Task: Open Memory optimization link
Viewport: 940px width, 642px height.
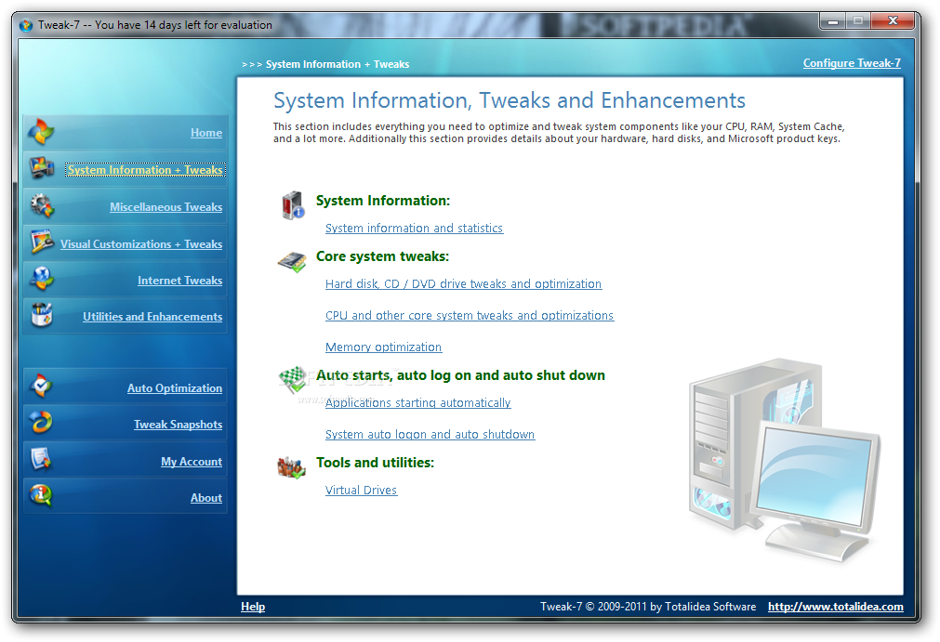Action: click(384, 347)
